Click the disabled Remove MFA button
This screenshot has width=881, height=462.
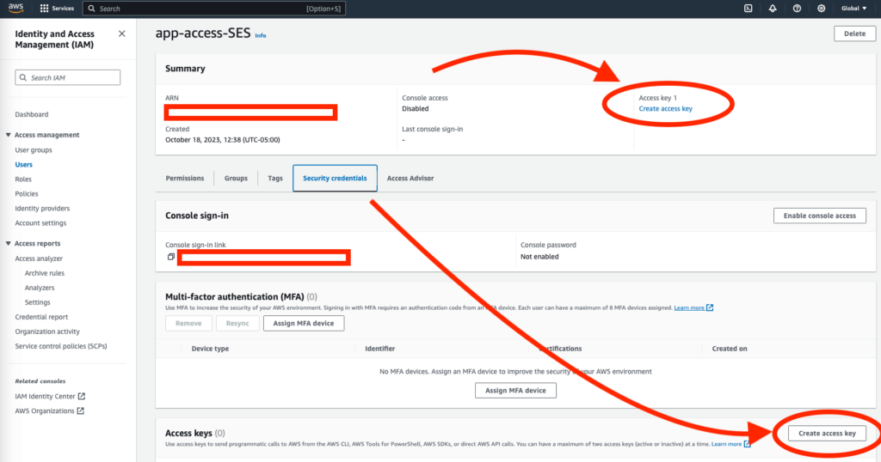(x=188, y=324)
